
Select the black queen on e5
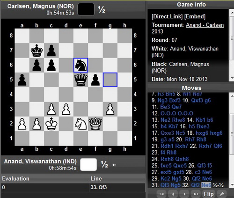(x=80, y=80)
